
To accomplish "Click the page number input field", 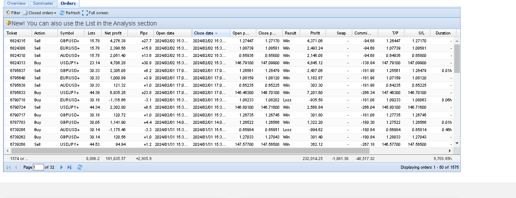I will pos(38,167).
